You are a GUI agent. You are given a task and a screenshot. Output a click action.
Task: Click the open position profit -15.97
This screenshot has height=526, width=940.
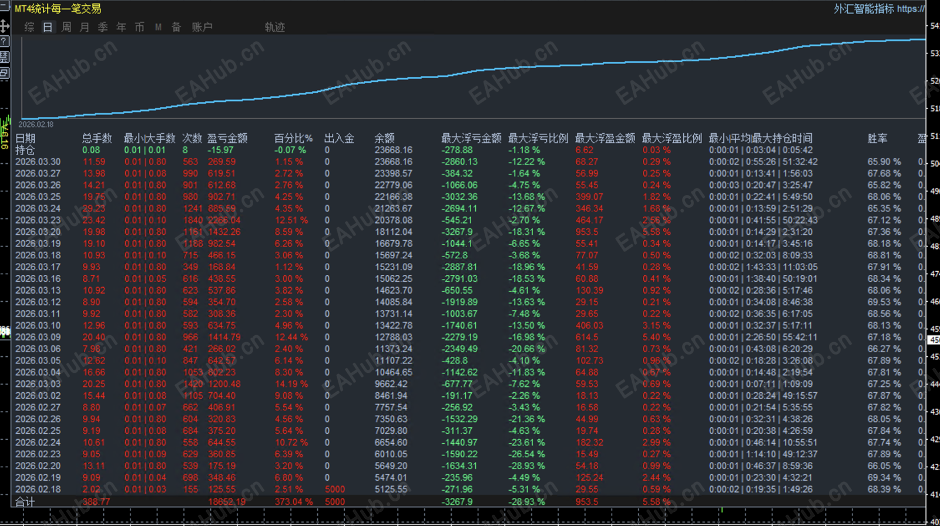click(x=220, y=150)
